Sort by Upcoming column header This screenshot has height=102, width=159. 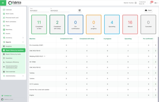[128, 39]
